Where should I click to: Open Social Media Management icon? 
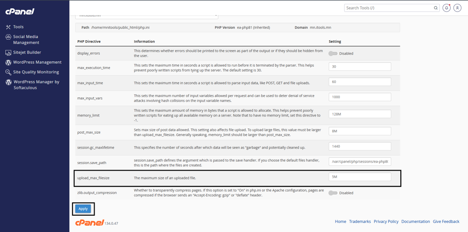(8, 37)
